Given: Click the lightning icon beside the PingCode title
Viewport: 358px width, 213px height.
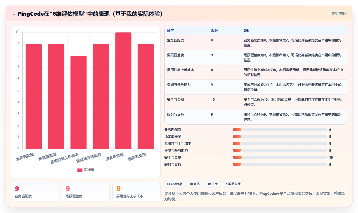Looking at the screenshot, I should tap(13, 14).
